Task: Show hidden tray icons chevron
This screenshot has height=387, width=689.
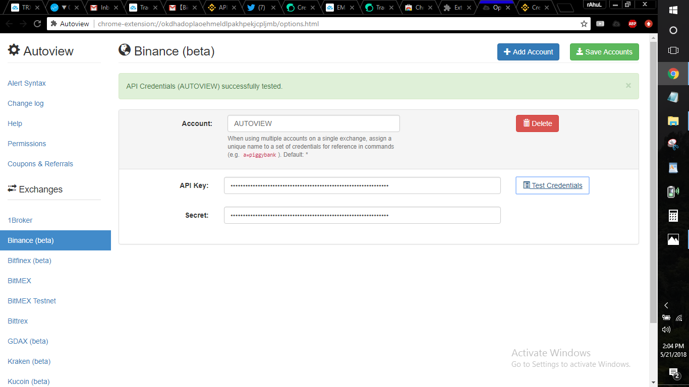Action: (x=666, y=305)
